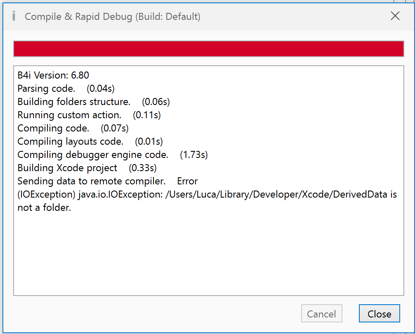Click the Sending data to remote compiler text
This screenshot has width=415, height=334.
91,181
